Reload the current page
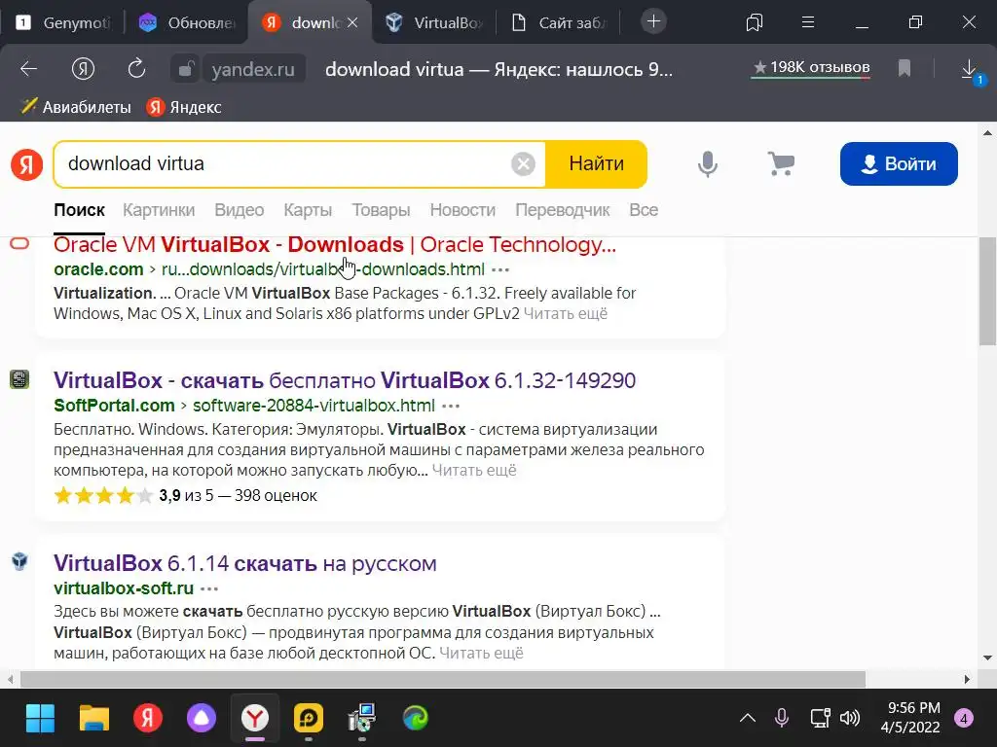The image size is (997, 747). click(x=136, y=69)
